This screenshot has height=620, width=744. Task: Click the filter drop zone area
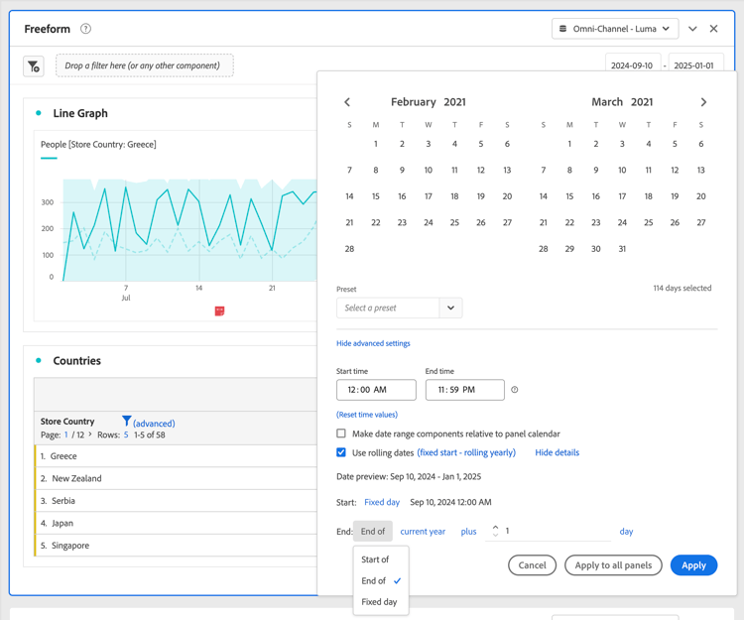(144, 65)
